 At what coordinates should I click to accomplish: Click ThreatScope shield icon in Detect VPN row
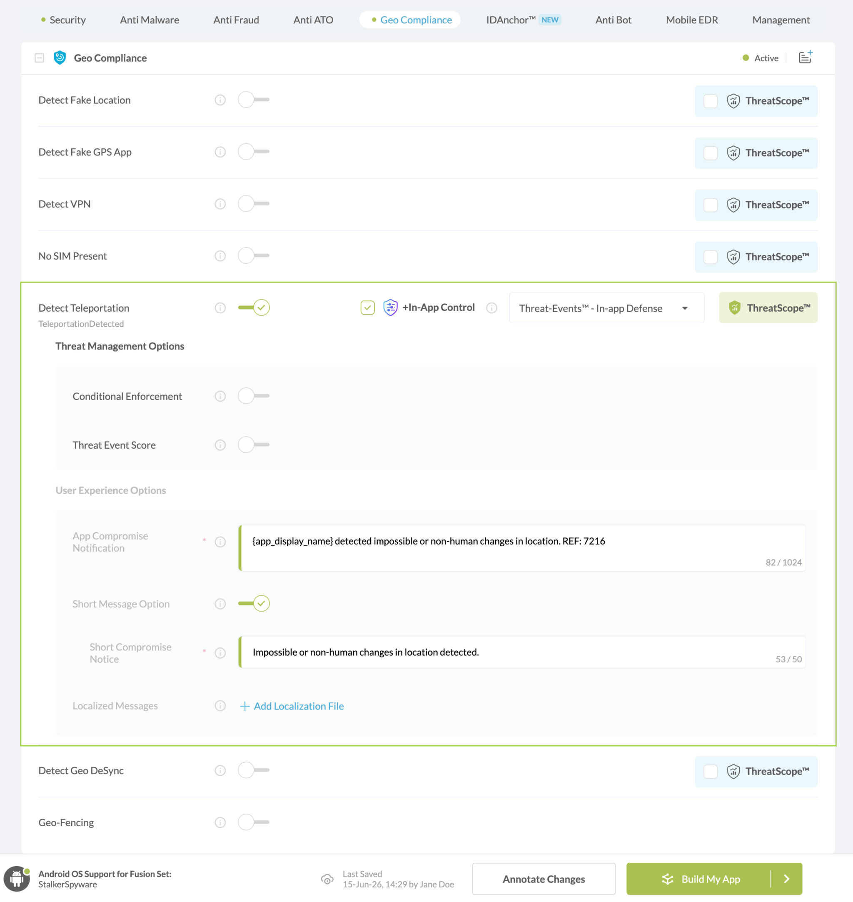(x=733, y=205)
